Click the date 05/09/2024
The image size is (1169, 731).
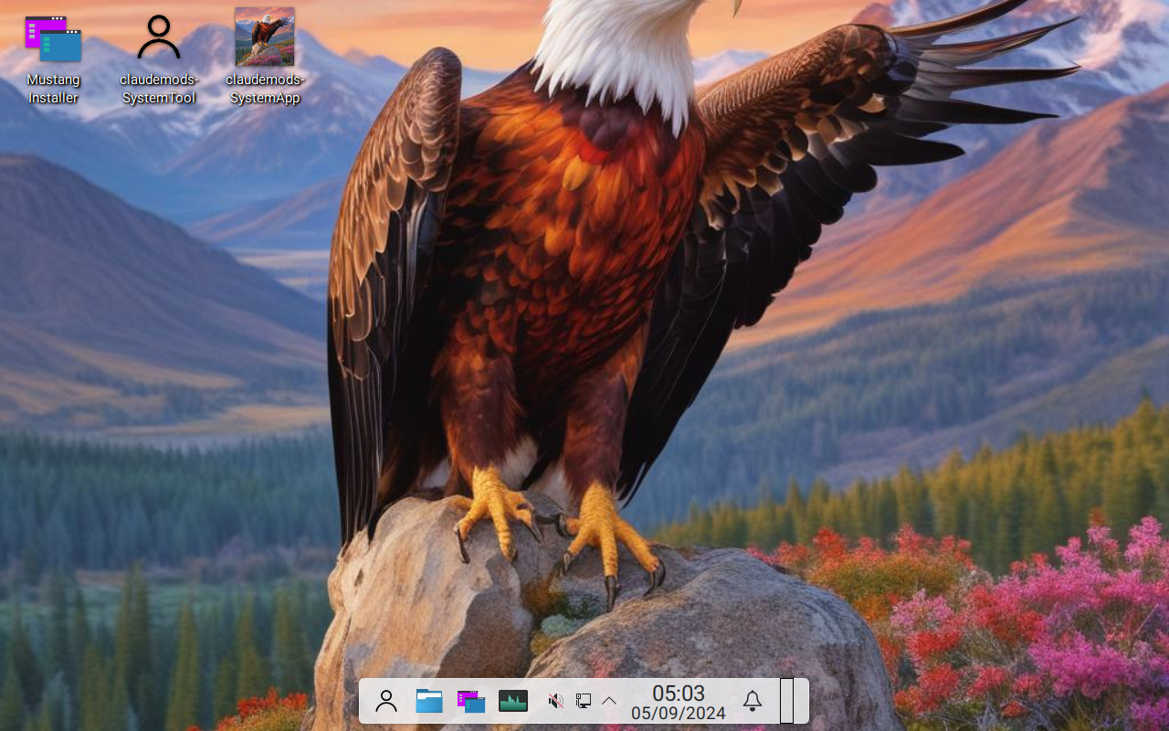click(x=679, y=713)
